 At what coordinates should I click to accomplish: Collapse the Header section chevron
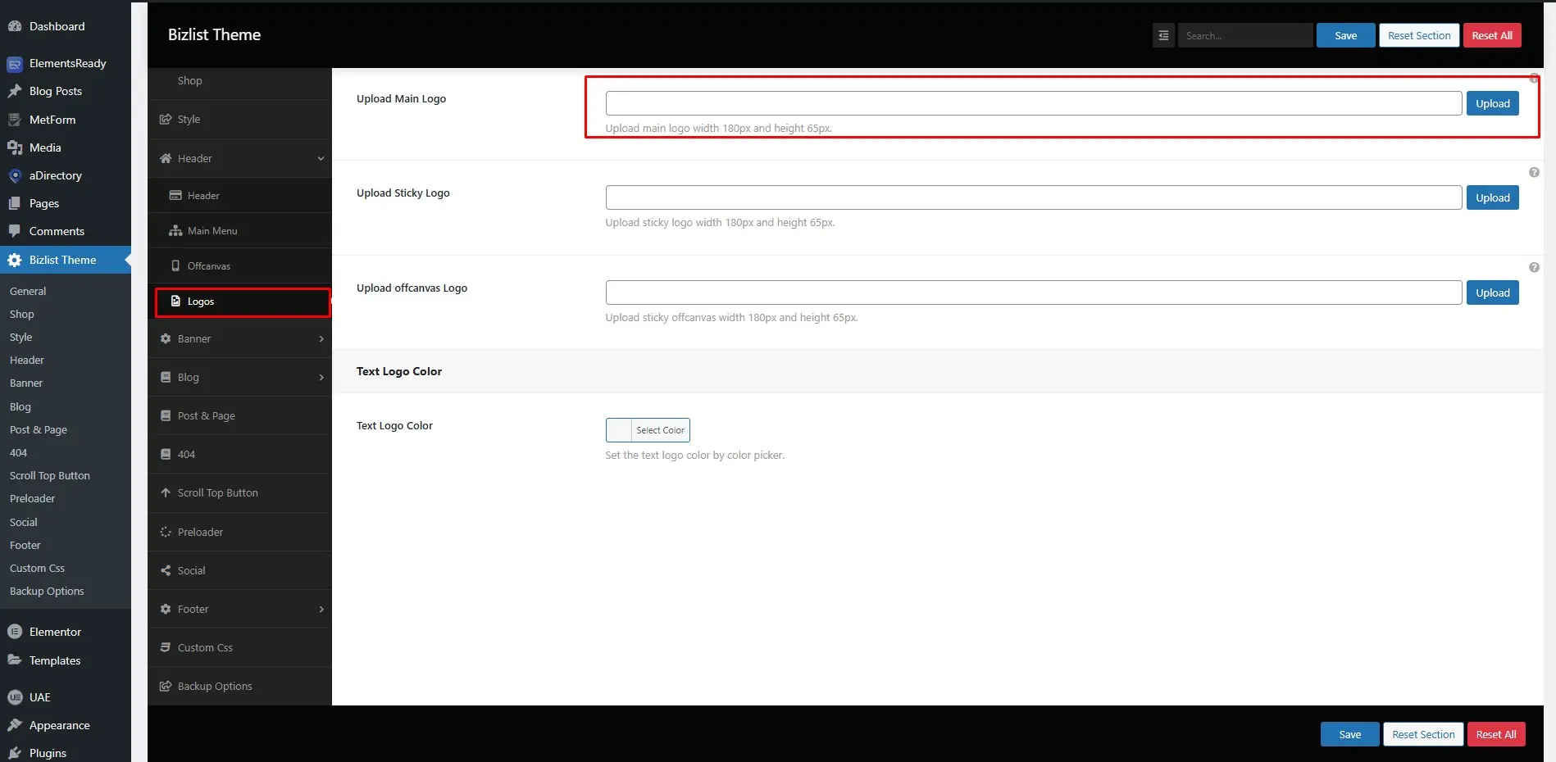(320, 158)
